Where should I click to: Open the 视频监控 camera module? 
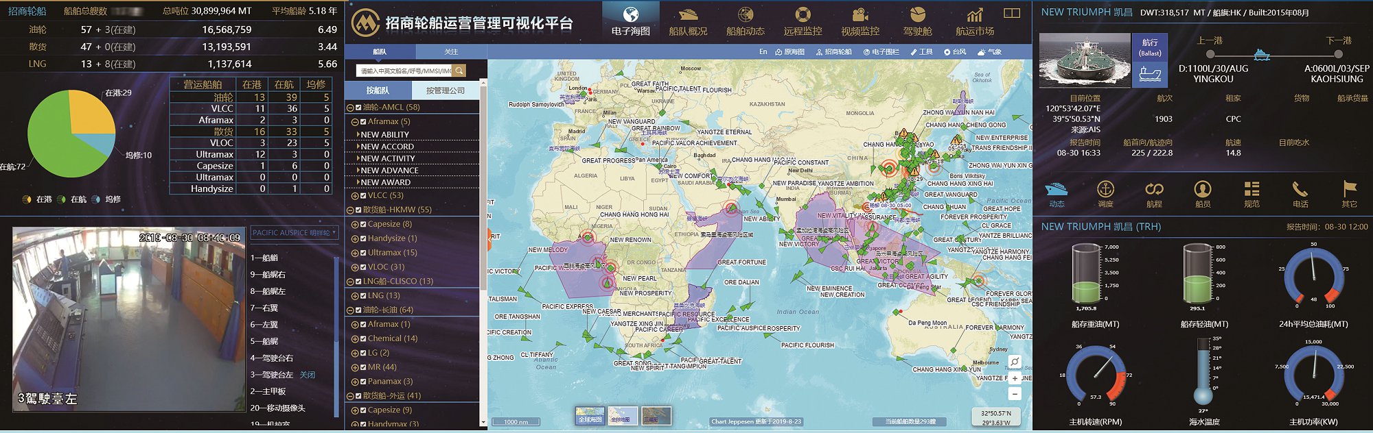coord(860,21)
